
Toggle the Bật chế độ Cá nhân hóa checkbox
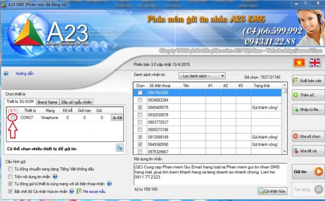[11, 191]
